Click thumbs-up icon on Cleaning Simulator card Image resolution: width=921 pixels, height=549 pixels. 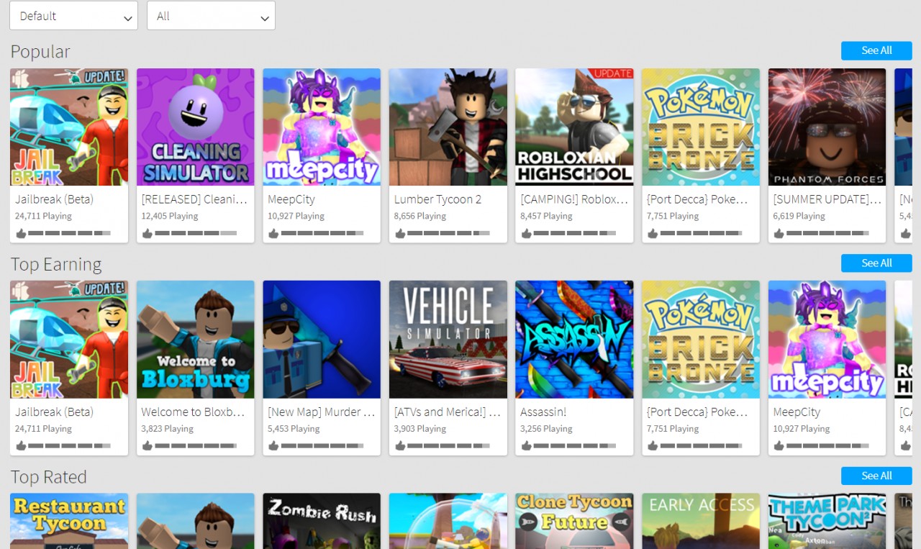tap(147, 233)
